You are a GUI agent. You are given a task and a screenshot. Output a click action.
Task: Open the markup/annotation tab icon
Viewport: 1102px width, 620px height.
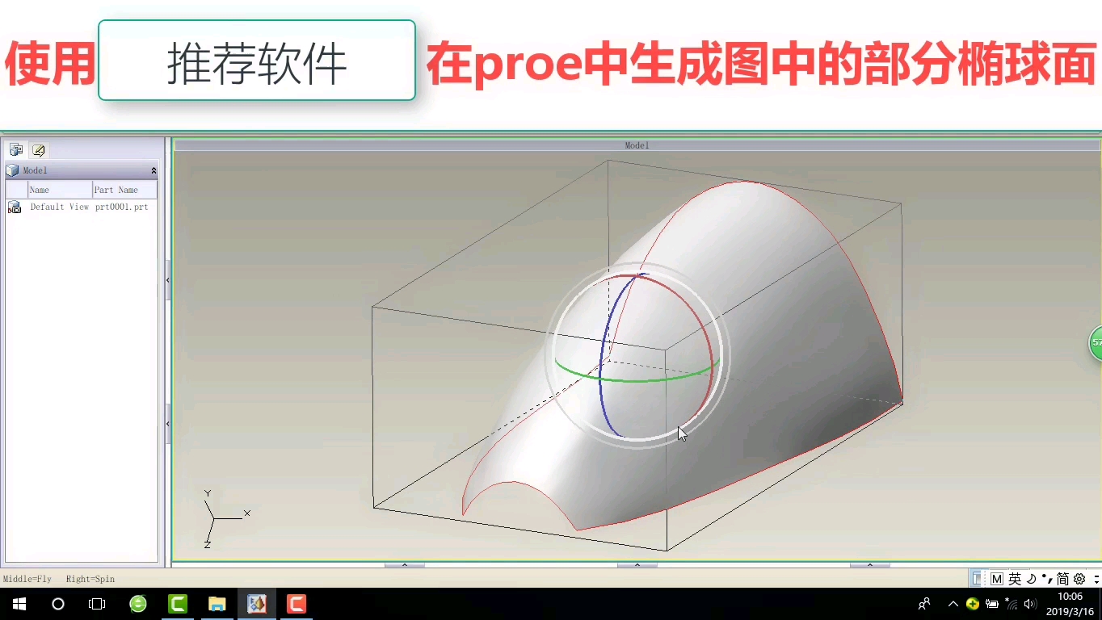[38, 149]
